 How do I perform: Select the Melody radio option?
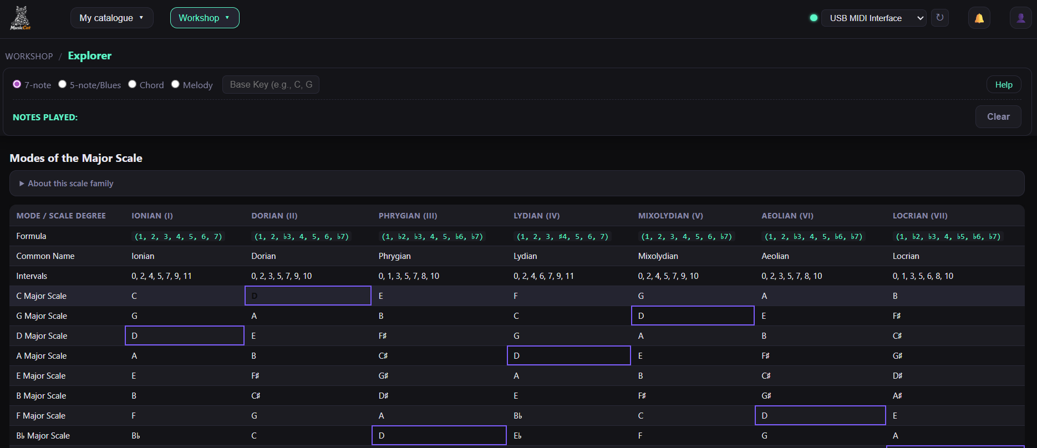(x=175, y=84)
